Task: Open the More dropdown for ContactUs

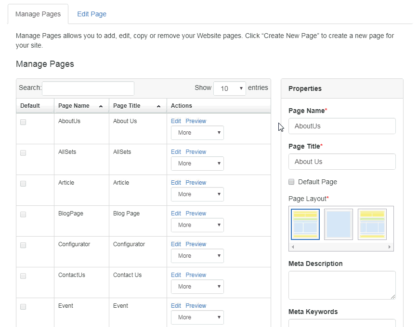Action: (197, 287)
